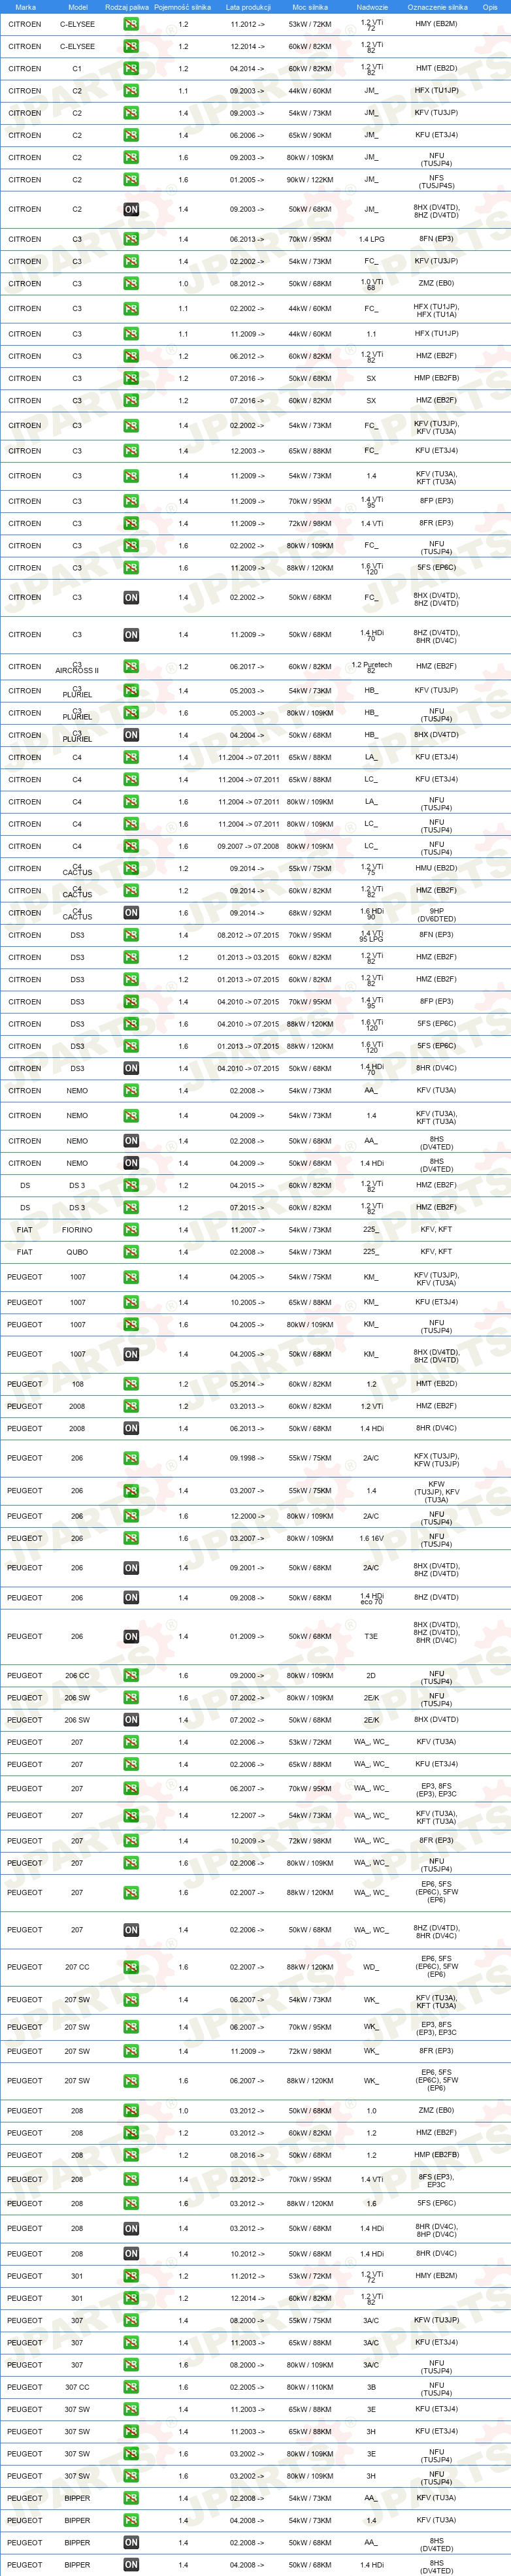Click petrol icon in Peugeot 108 row
Image resolution: width=511 pixels, height=2576 pixels.
pyautogui.click(x=131, y=1384)
